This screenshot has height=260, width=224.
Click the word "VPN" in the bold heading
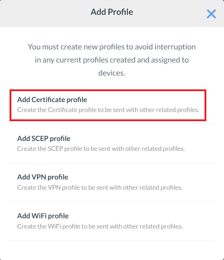pyautogui.click(x=38, y=177)
